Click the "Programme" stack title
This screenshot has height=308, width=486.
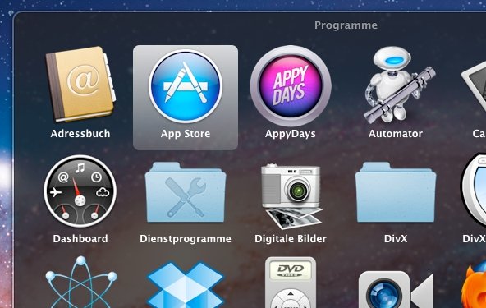346,25
